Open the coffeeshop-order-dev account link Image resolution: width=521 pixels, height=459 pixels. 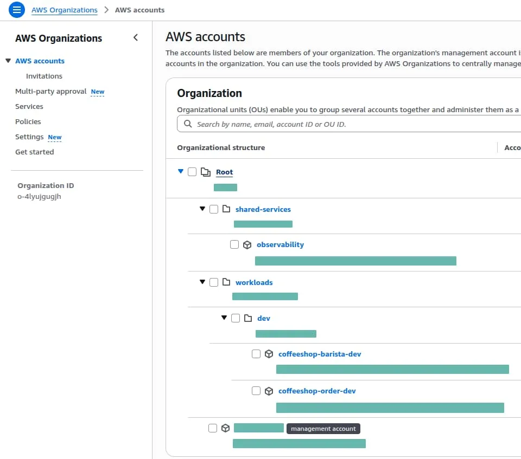[x=317, y=391]
